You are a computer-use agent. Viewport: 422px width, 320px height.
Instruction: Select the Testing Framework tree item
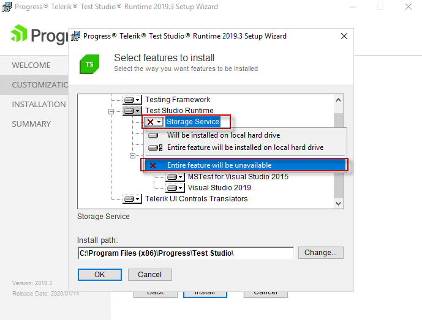click(x=178, y=100)
